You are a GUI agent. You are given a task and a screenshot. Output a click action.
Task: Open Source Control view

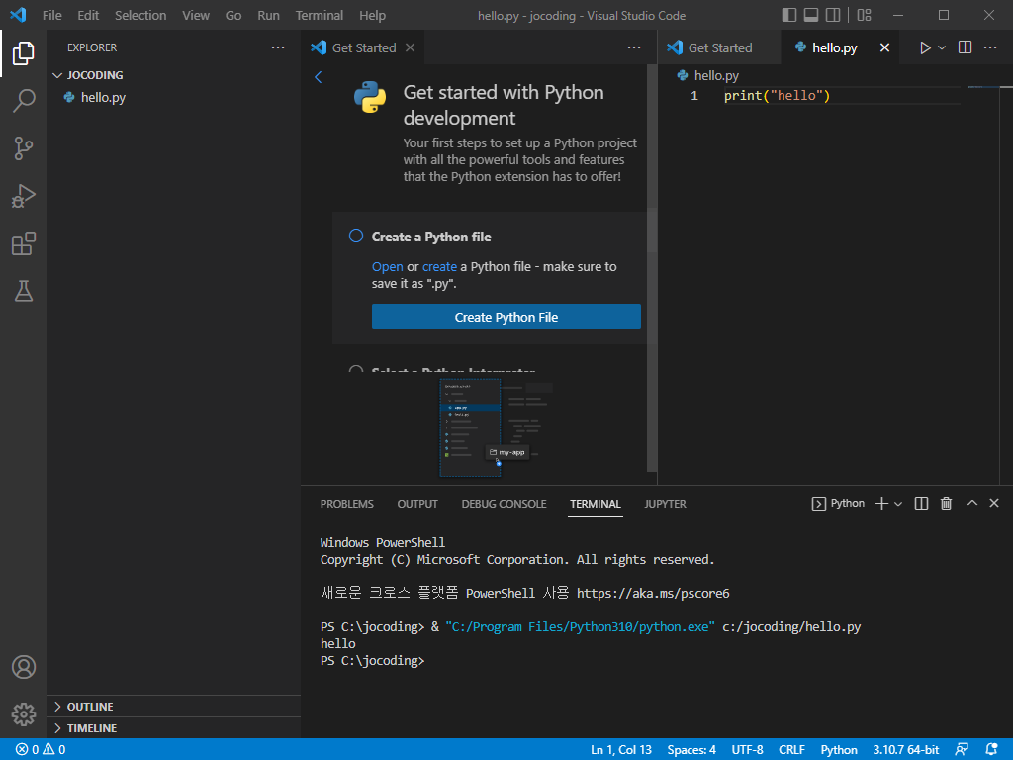click(24, 148)
